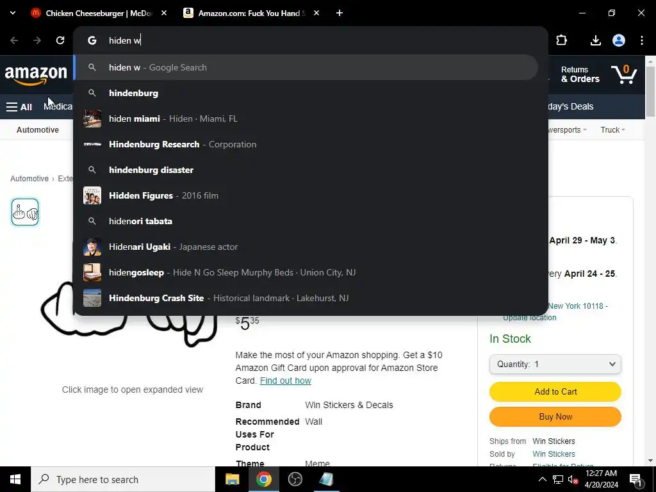Open the Chrome downloads icon
The width and height of the screenshot is (656, 492).
point(595,40)
